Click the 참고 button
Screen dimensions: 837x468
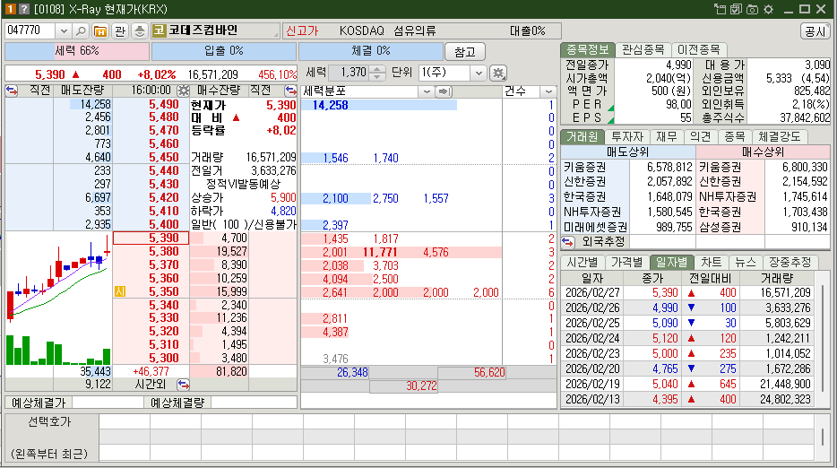(x=464, y=52)
